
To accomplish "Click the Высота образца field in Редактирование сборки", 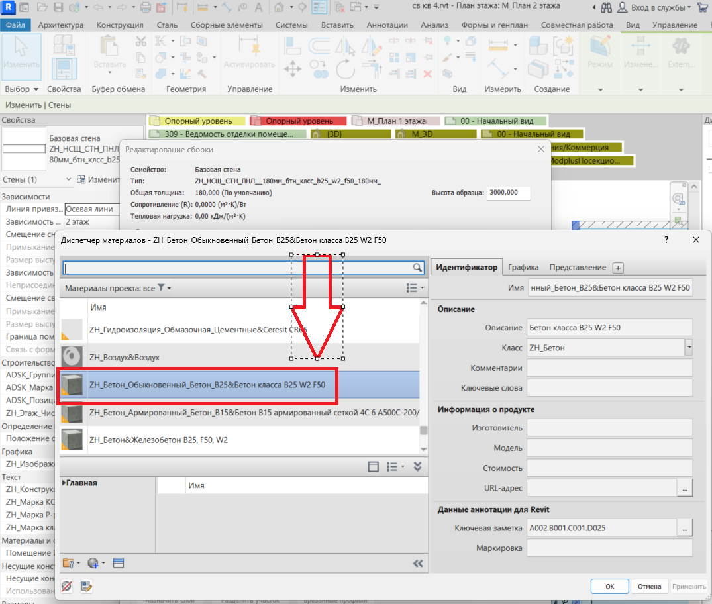I will 508,193.
